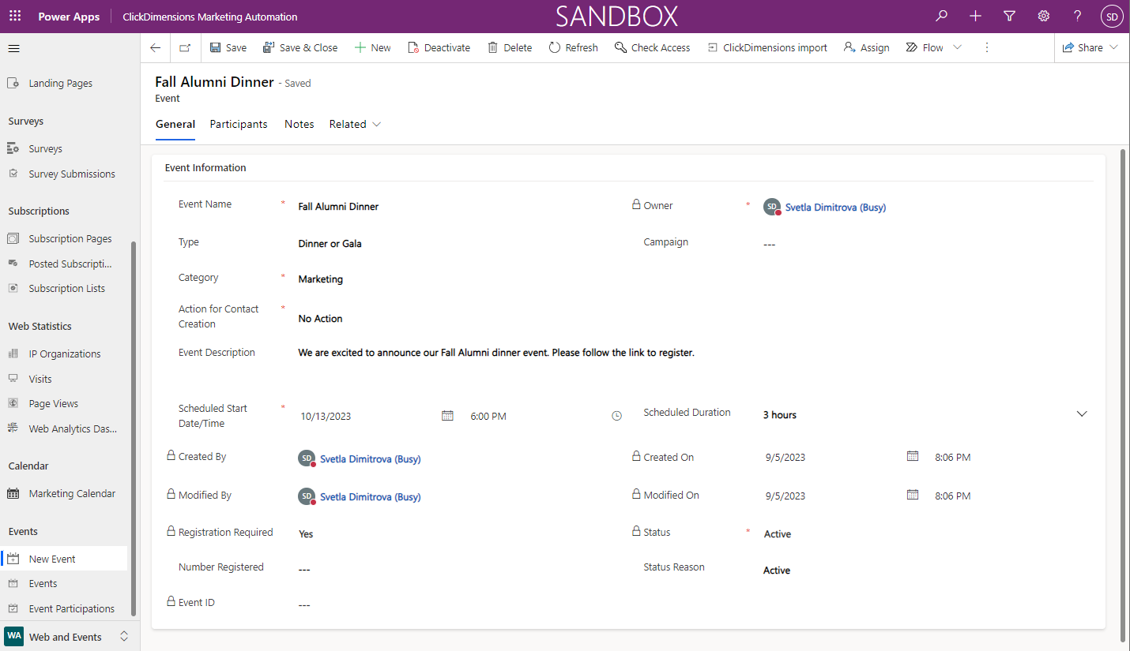Click the Event Name input field
This screenshot has height=651, width=1130.
(450, 207)
